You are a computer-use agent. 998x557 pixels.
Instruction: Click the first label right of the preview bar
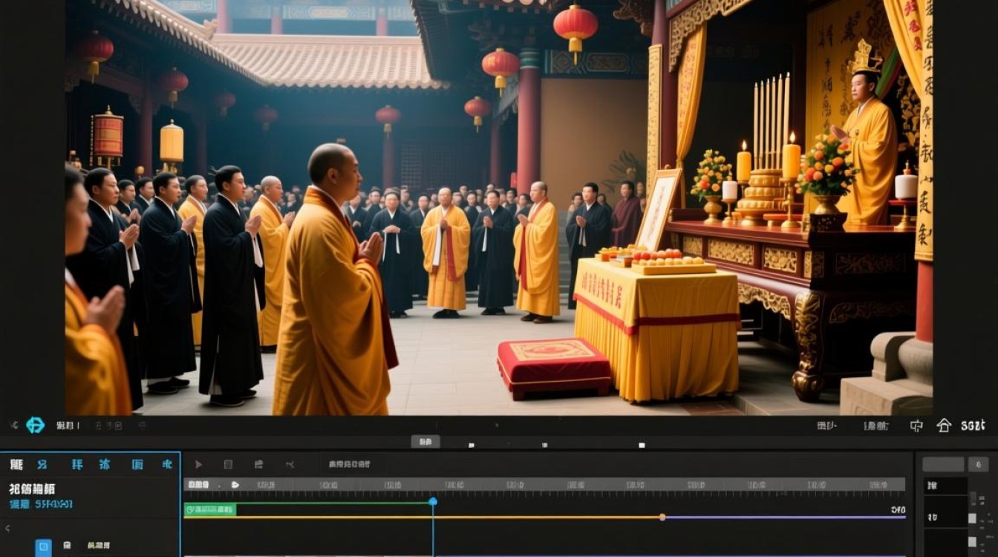(826, 426)
